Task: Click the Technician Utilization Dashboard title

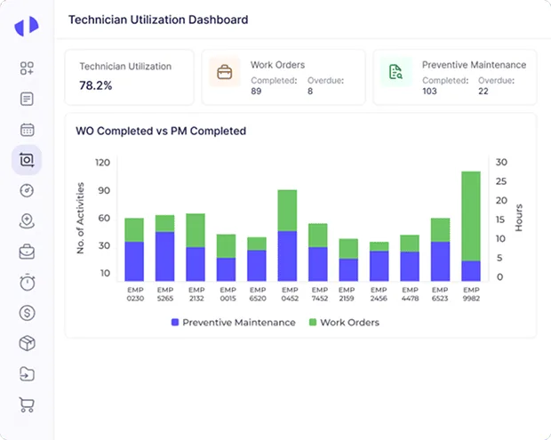Action: (158, 20)
